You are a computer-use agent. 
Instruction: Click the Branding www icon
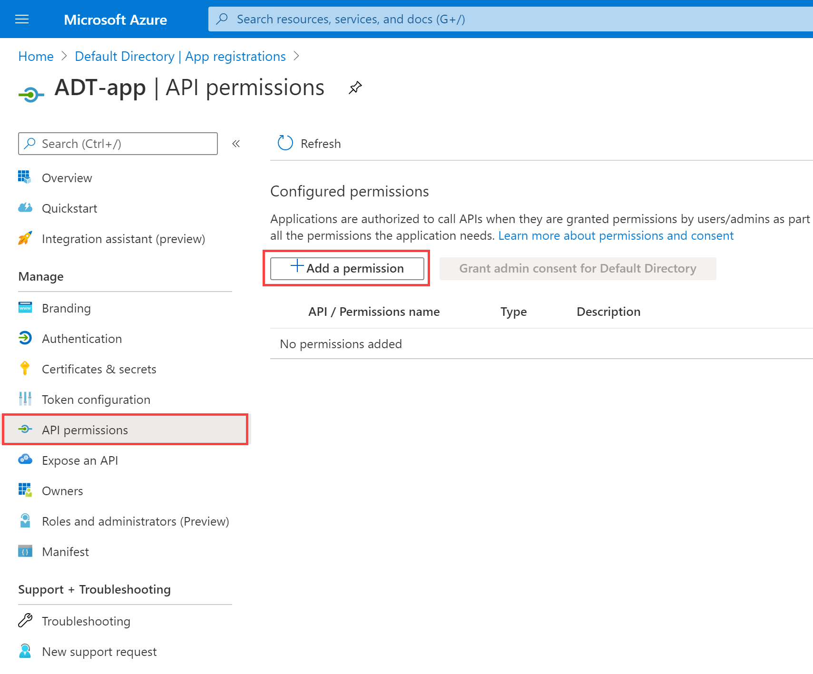tap(25, 308)
